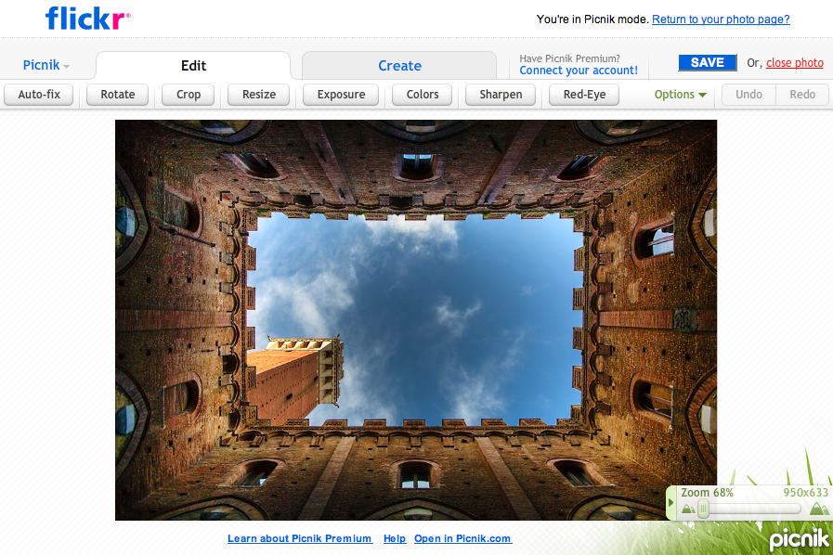The height and width of the screenshot is (555, 833).
Task: Collapse the zoom panel with its arrow
Action: point(670,502)
